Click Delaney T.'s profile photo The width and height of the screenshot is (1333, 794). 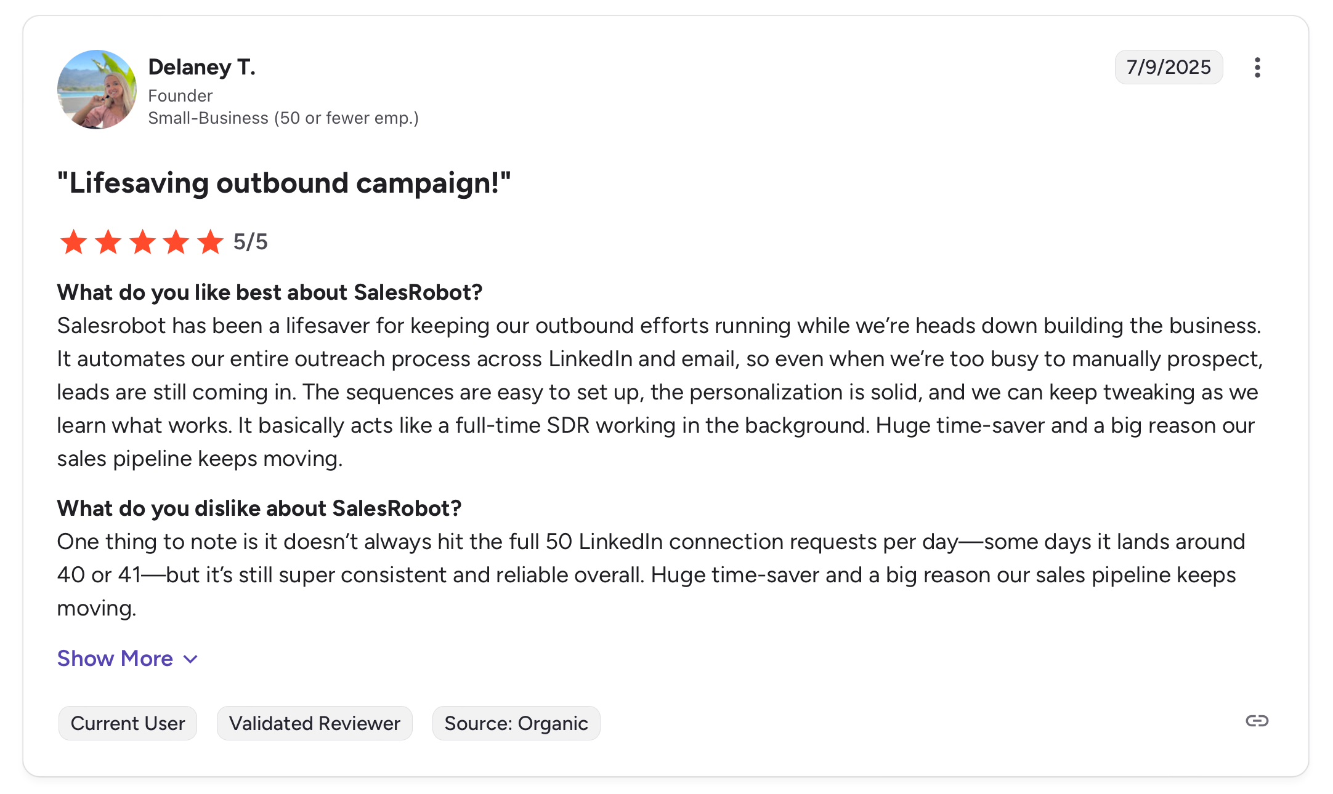point(97,90)
